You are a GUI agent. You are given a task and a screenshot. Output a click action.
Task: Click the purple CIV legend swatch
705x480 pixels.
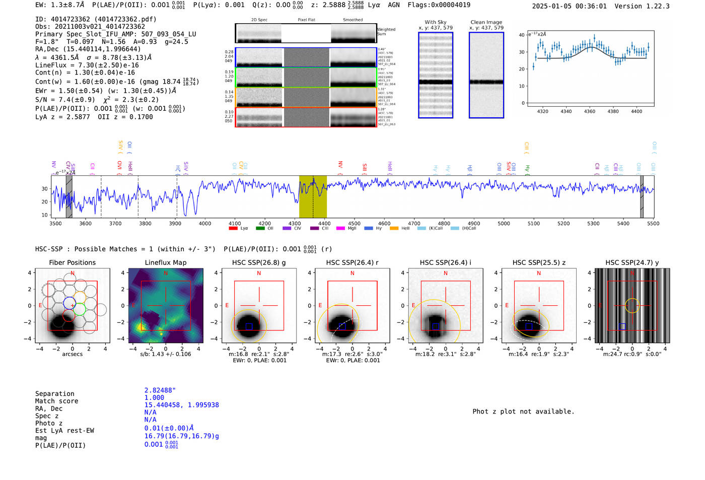click(287, 228)
